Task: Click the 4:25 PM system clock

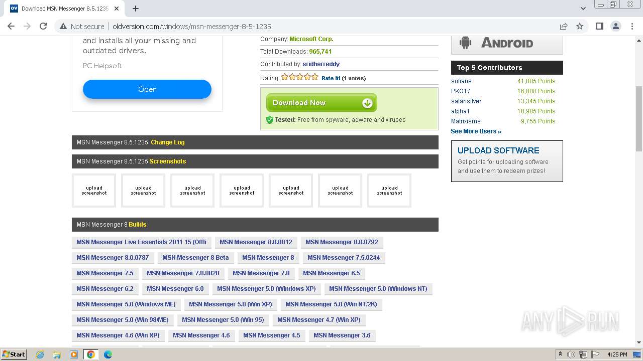Action: tap(617, 354)
